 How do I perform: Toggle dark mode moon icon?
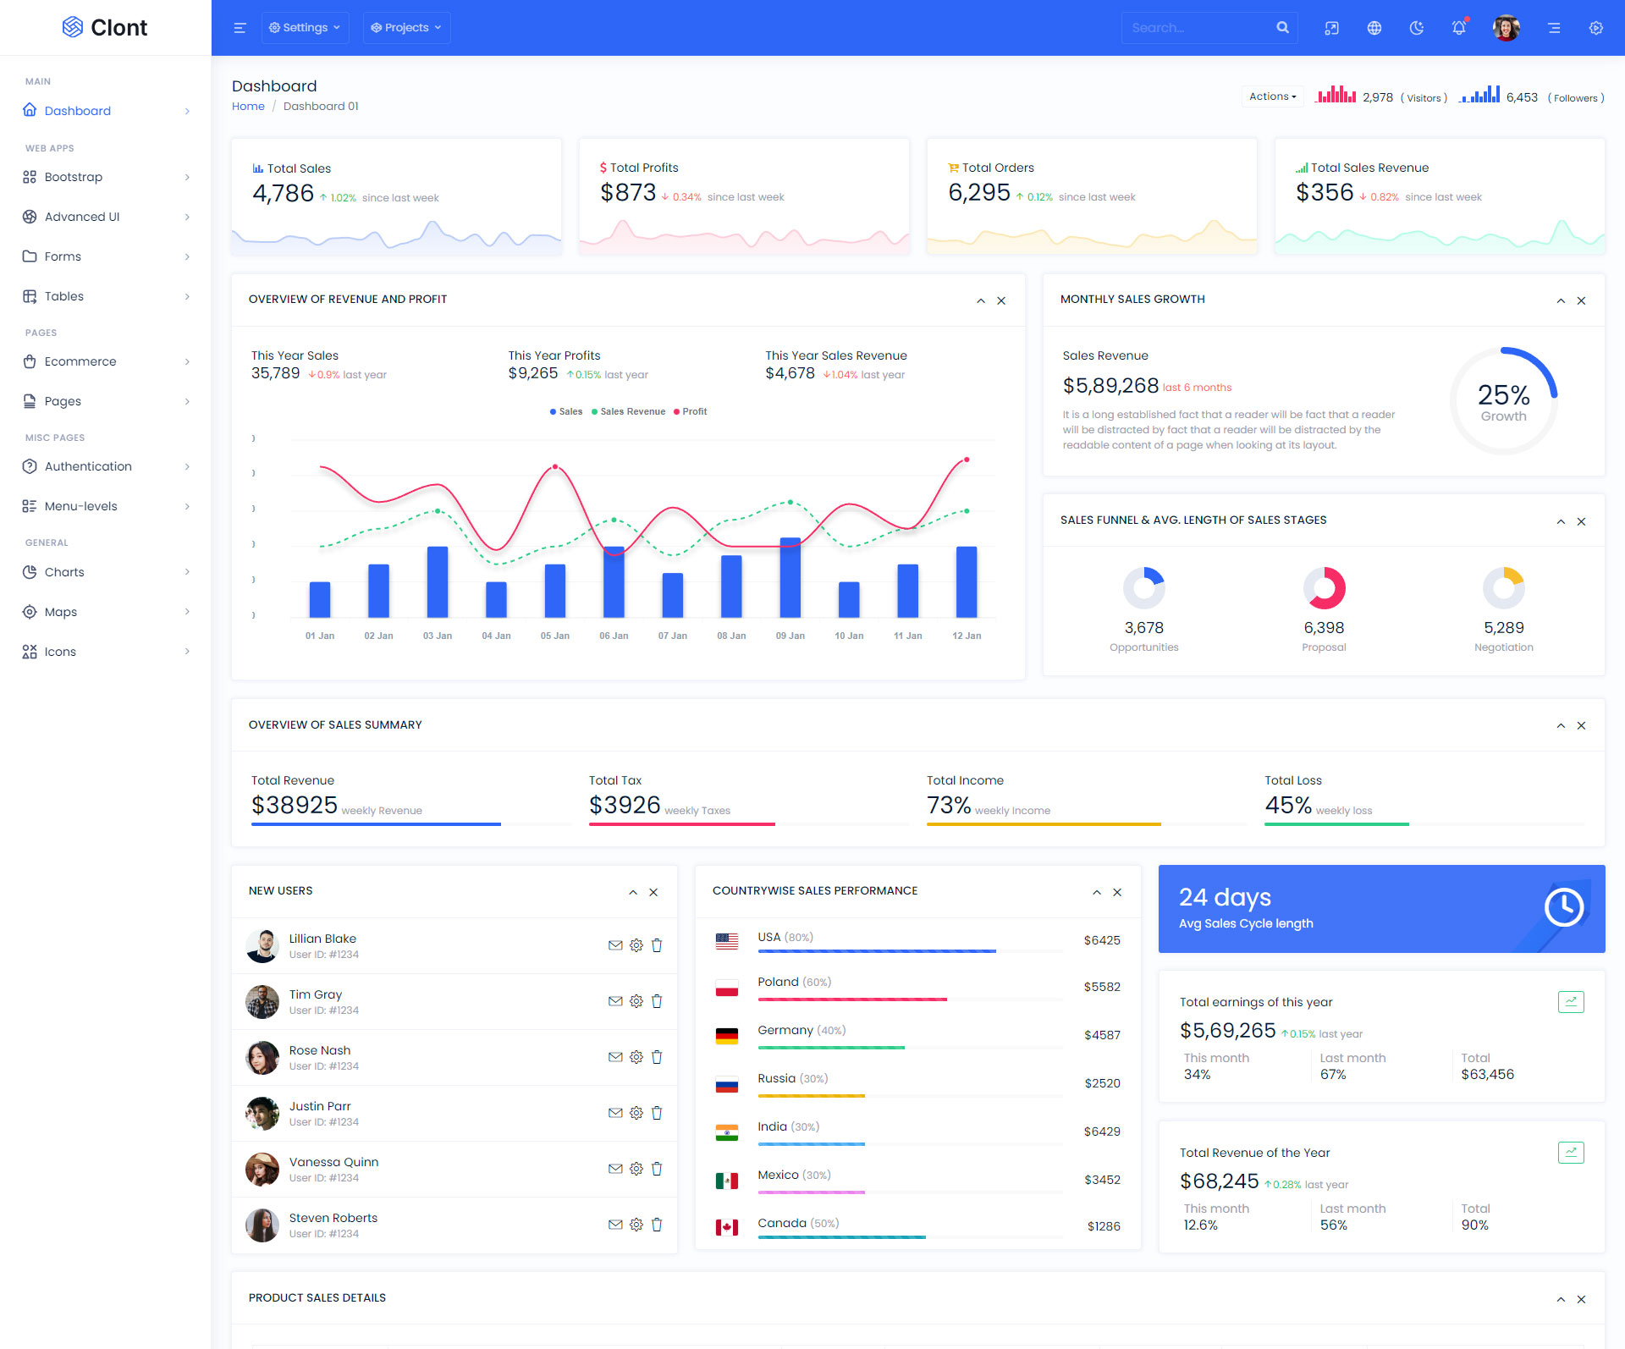coord(1416,28)
